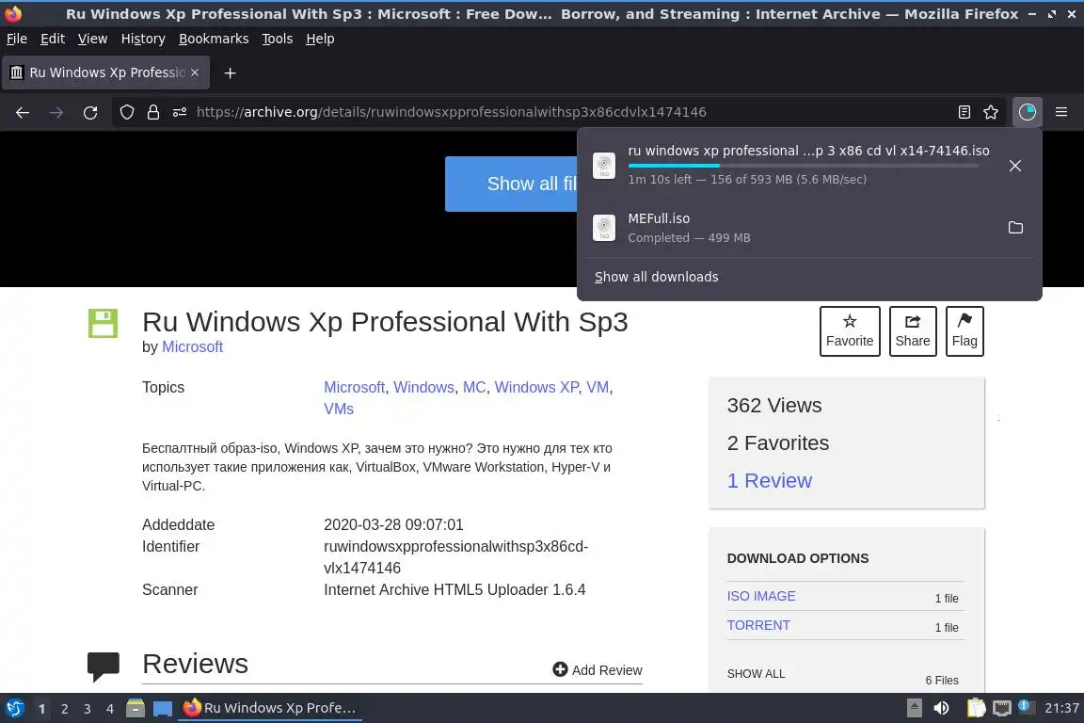Viewport: 1084px width, 723px height.
Task: Click the Show all files blue button
Action: pos(512,184)
